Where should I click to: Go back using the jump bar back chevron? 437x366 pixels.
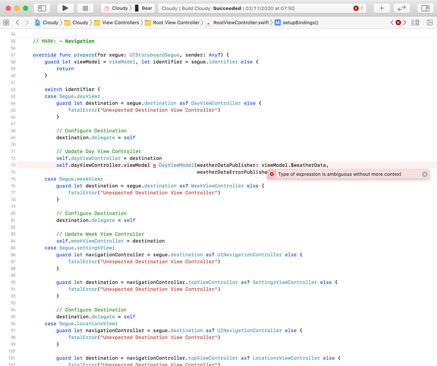tap(17, 23)
